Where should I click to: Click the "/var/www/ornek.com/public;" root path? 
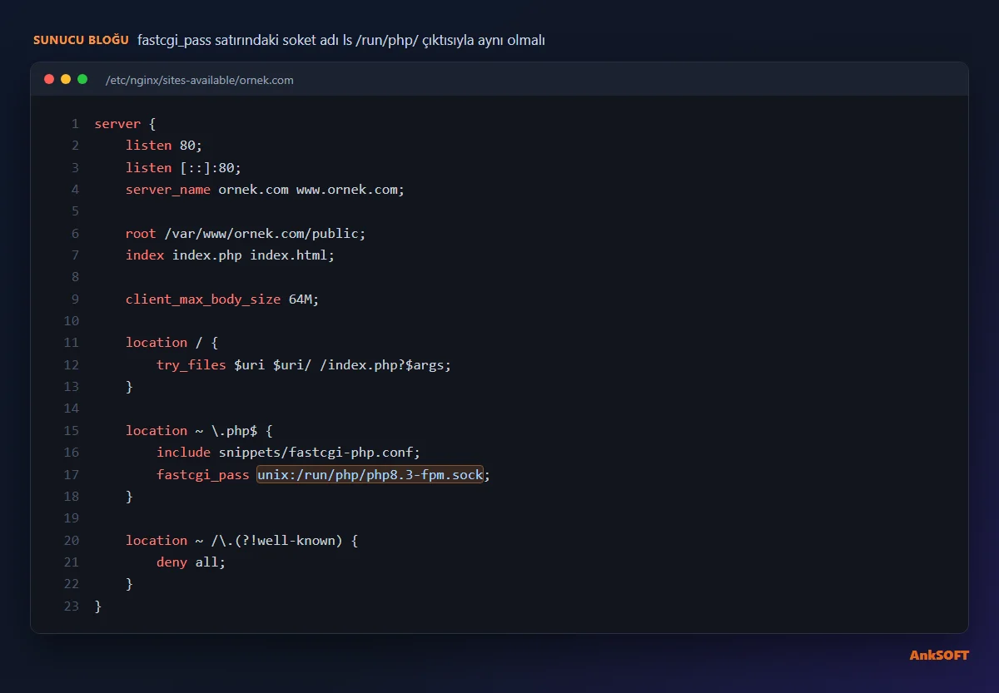point(265,234)
